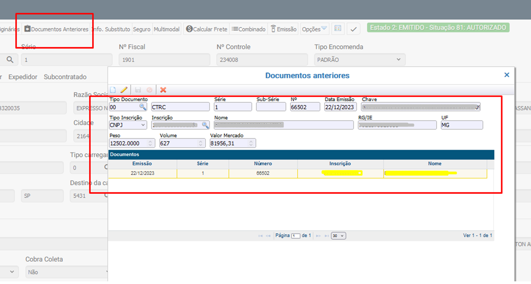Viewport: 531px width, 284px height.
Task: Click the checkmark icon in main toolbar
Action: coord(353,29)
